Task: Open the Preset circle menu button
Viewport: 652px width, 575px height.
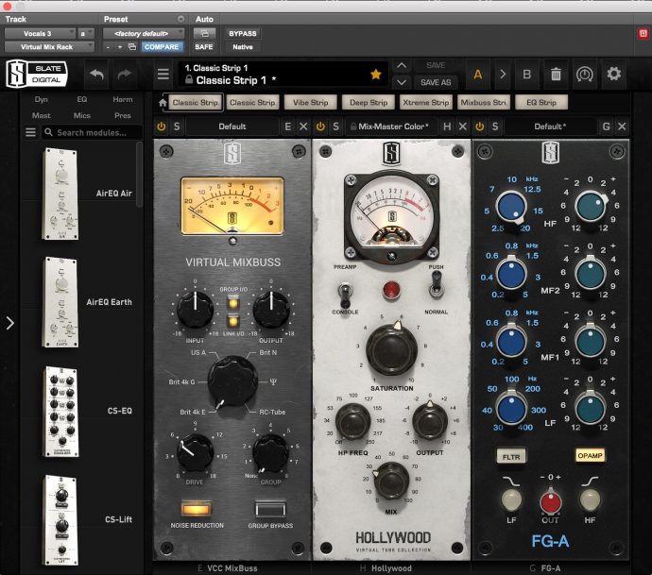Action: pos(180,19)
